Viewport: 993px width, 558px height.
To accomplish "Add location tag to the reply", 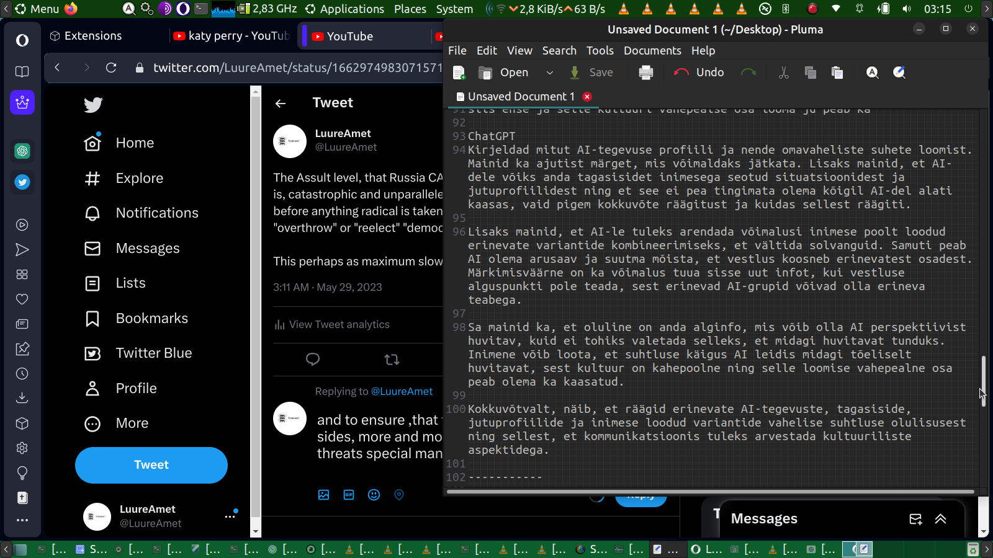I will click(399, 495).
